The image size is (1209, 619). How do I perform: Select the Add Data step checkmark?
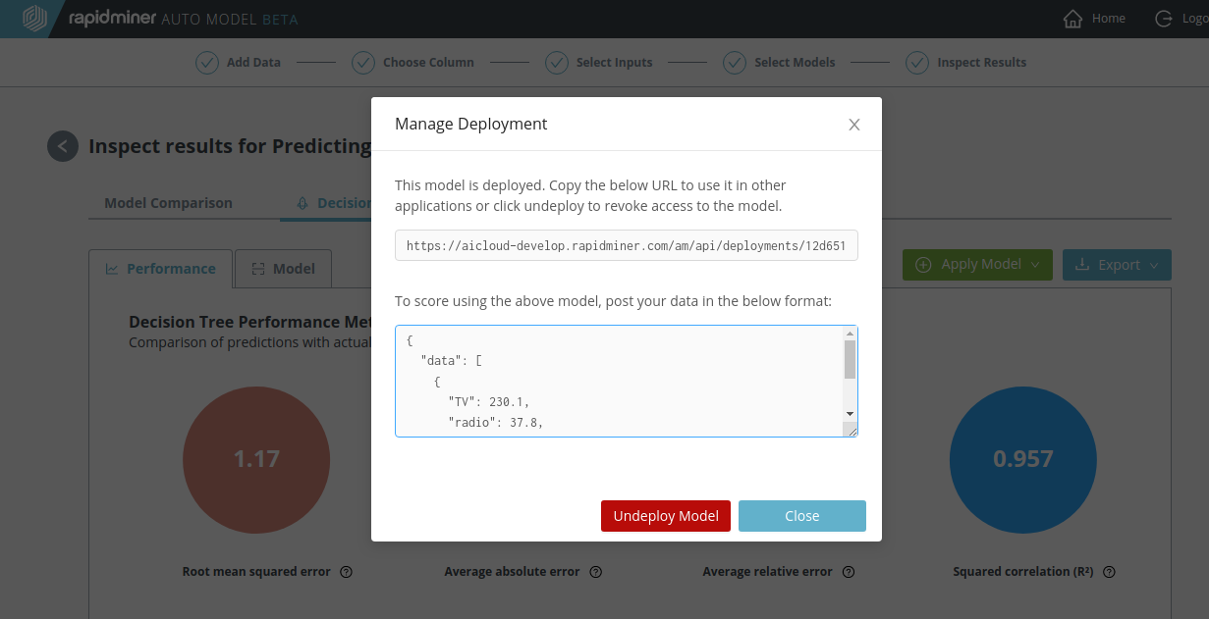coord(206,63)
